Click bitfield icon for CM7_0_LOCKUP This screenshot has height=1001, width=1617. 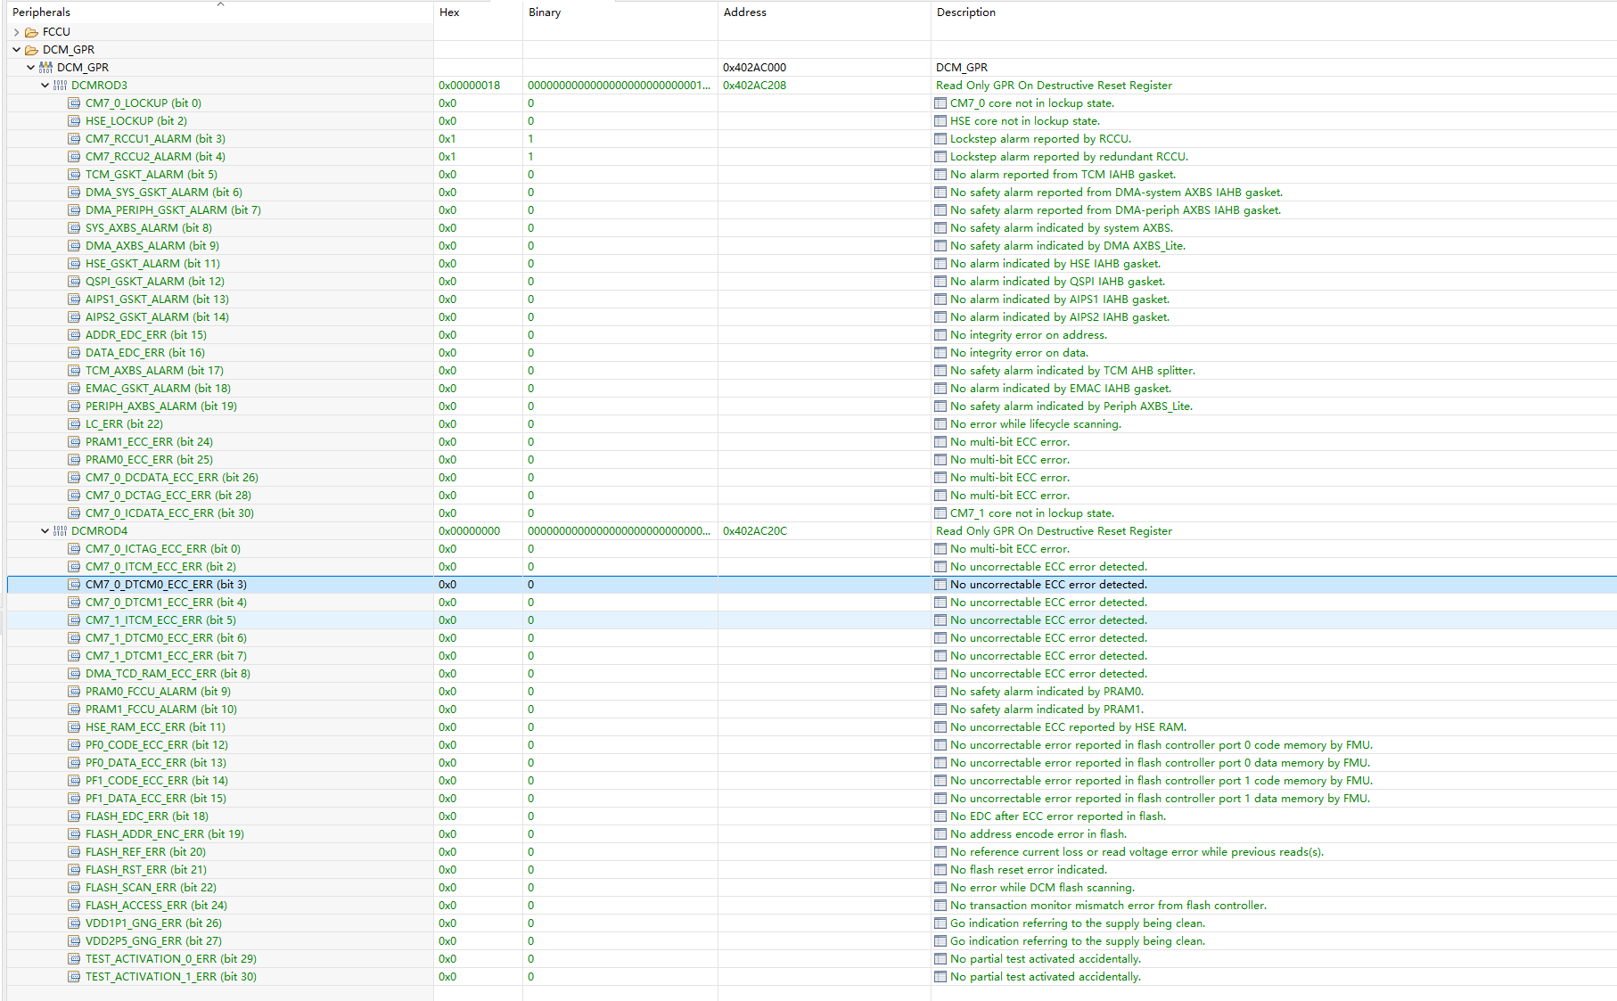[75, 103]
